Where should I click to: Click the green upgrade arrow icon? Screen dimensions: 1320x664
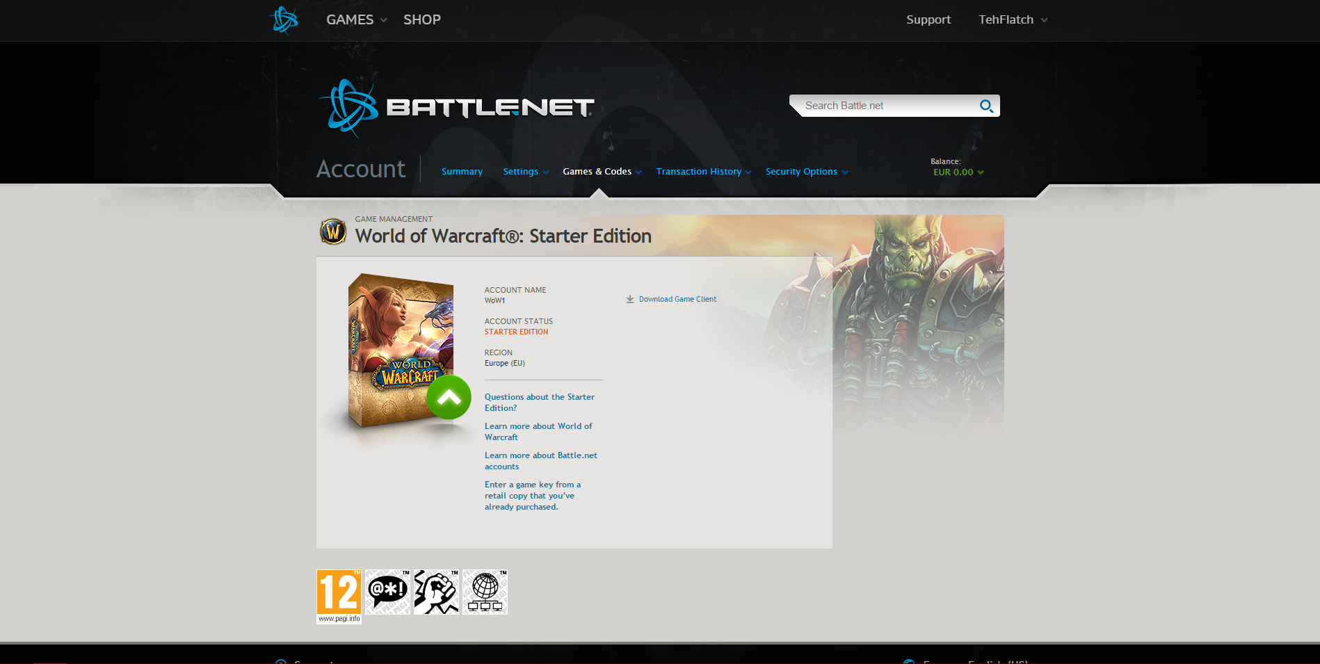pyautogui.click(x=449, y=398)
